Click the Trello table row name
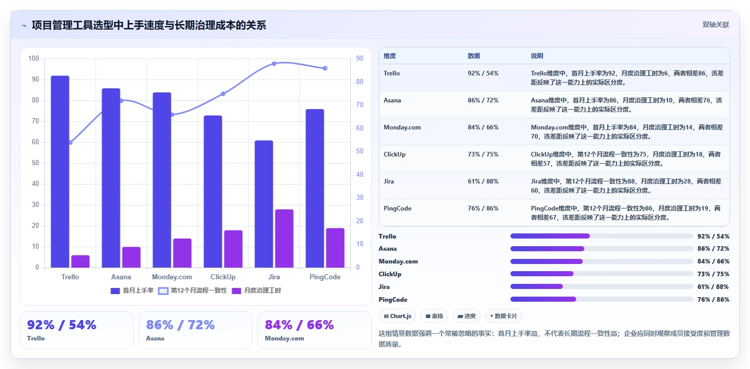Viewport: 750px width, 369px height. tap(392, 73)
